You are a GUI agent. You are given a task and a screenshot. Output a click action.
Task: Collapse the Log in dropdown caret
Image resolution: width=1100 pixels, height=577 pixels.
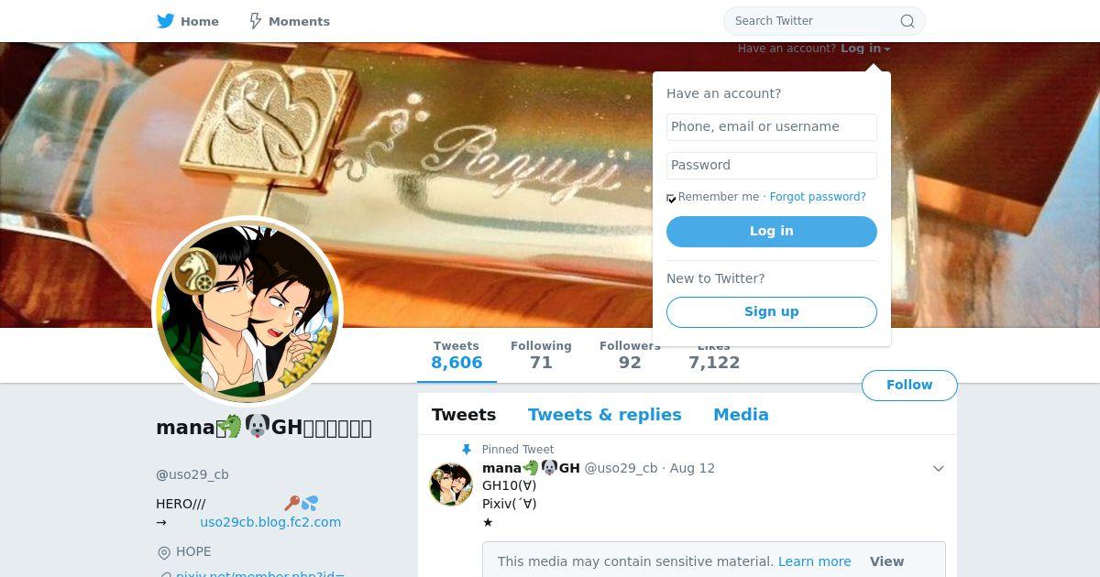click(887, 49)
